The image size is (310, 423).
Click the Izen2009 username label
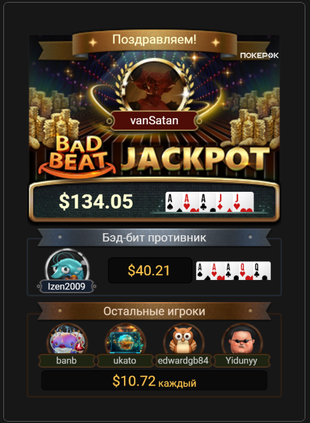(x=67, y=286)
